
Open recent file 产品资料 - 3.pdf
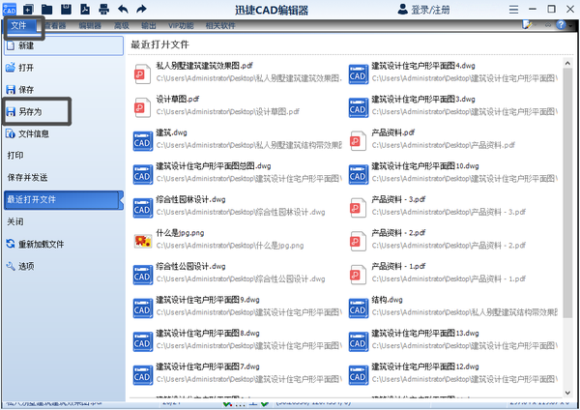tap(453, 206)
